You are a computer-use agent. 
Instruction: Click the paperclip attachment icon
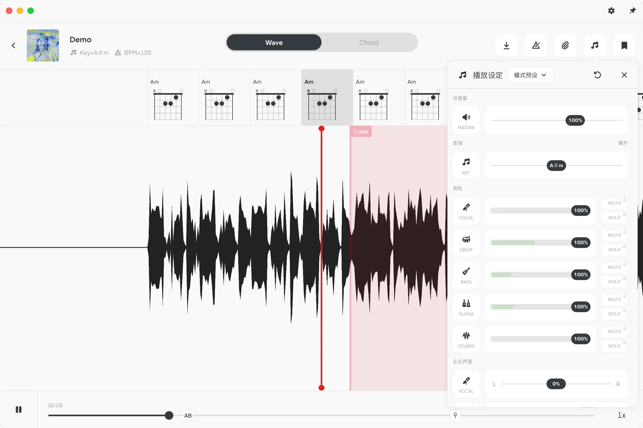(x=565, y=45)
